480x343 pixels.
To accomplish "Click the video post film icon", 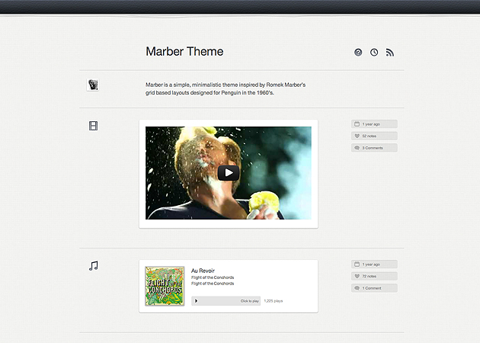I will point(93,126).
